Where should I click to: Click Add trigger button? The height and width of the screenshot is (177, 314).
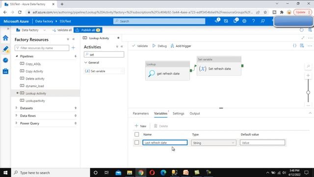pos(181,46)
